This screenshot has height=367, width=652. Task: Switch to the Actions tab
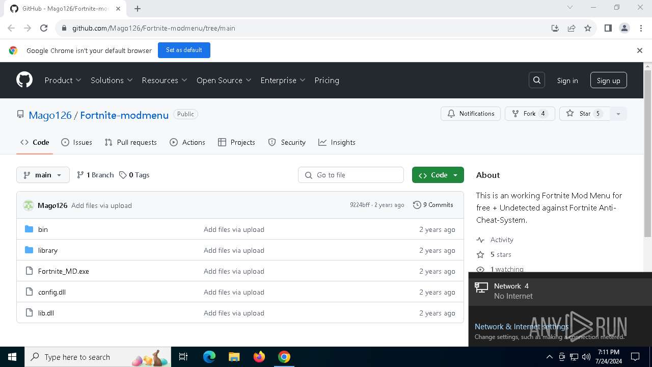(x=187, y=142)
